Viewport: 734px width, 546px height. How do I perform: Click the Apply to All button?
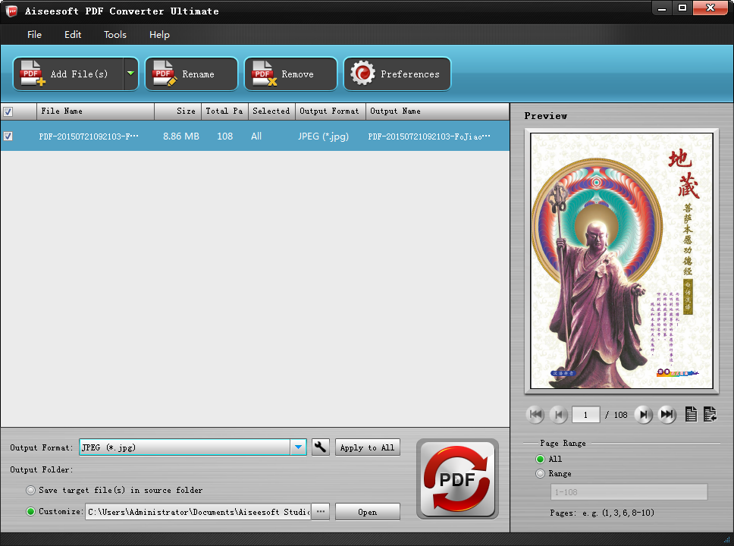367,447
